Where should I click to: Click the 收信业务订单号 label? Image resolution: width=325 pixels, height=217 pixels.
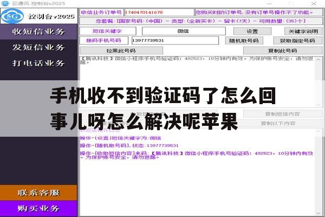[x=101, y=12]
